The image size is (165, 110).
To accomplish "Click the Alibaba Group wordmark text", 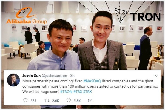I will coord(27,21).
